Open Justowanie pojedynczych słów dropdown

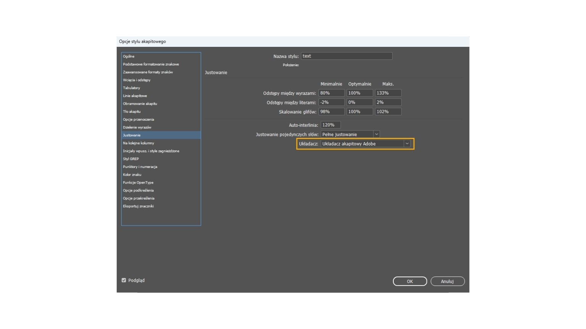click(350, 134)
